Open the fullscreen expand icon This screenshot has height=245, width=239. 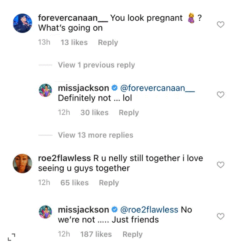pyautogui.click(x=12, y=237)
